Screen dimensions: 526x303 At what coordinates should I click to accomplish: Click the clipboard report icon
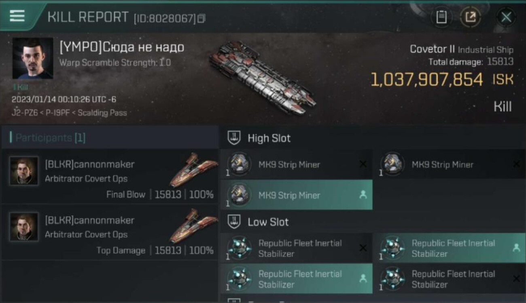(x=441, y=17)
